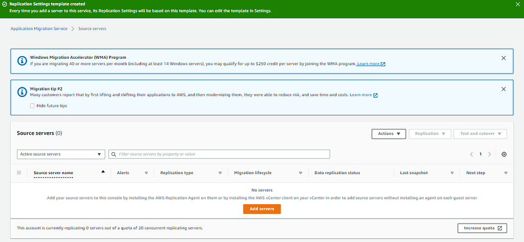The width and height of the screenshot is (524, 242).
Task: Click the page number 1 indicator
Action: coord(481,154)
